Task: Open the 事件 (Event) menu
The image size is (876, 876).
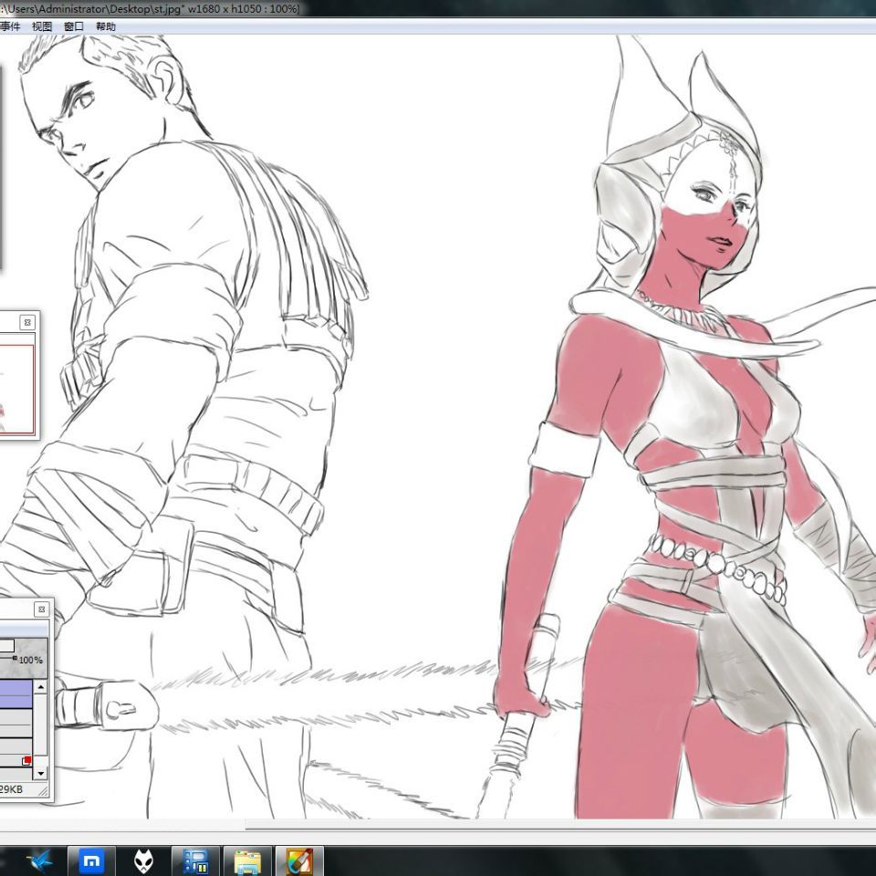Action: tap(9, 26)
